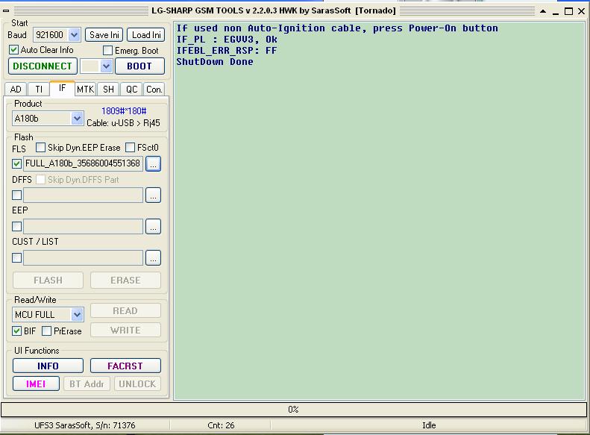Open the dropdown next to BOOT button
The image size is (590, 435).
pos(106,66)
